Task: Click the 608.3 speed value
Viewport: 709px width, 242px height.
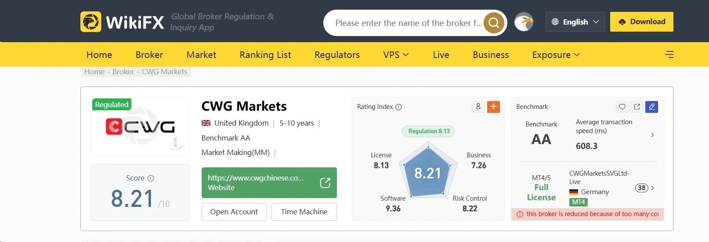Action: [586, 146]
